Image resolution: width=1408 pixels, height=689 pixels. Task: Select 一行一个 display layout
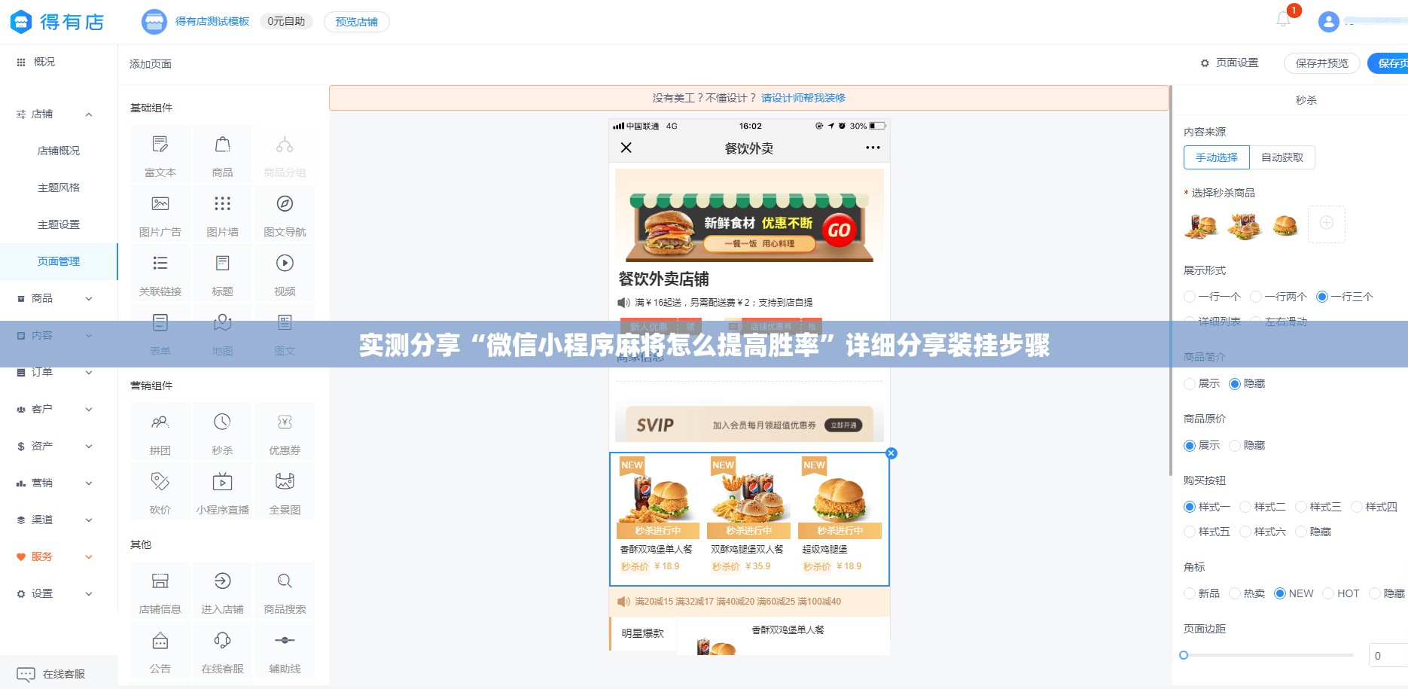(1212, 297)
